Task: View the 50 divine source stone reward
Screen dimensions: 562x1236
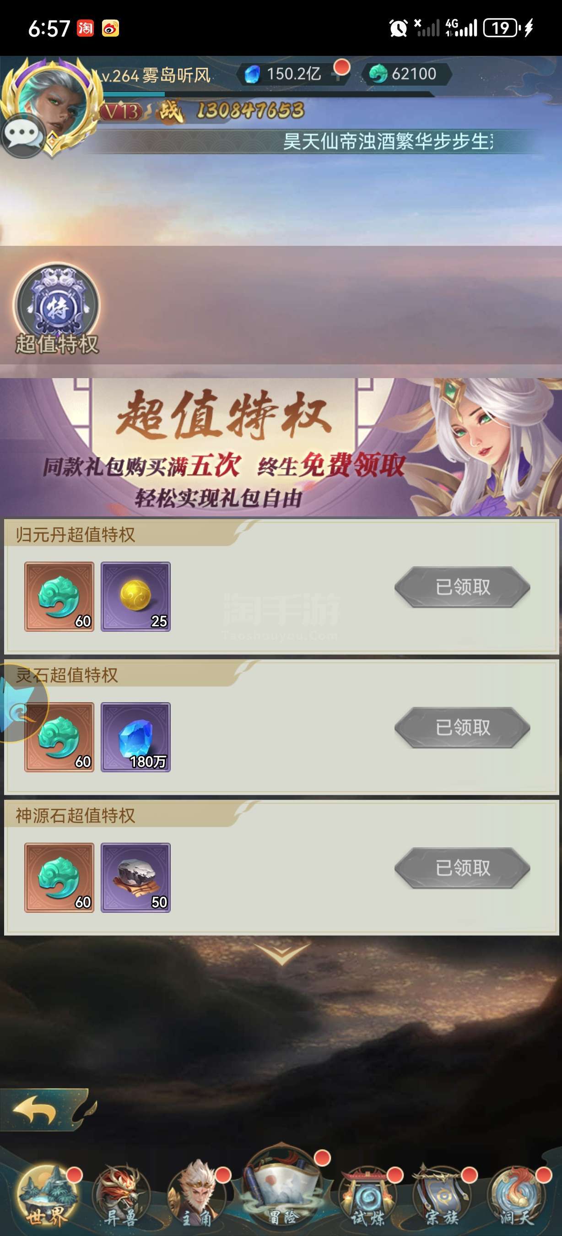Action: coord(136,878)
